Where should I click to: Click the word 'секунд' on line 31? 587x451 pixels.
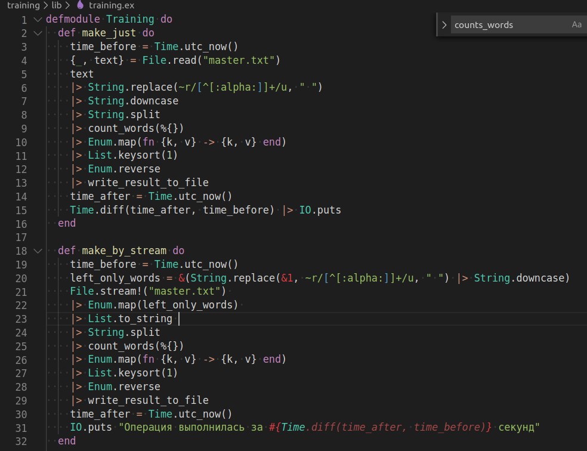(516, 427)
